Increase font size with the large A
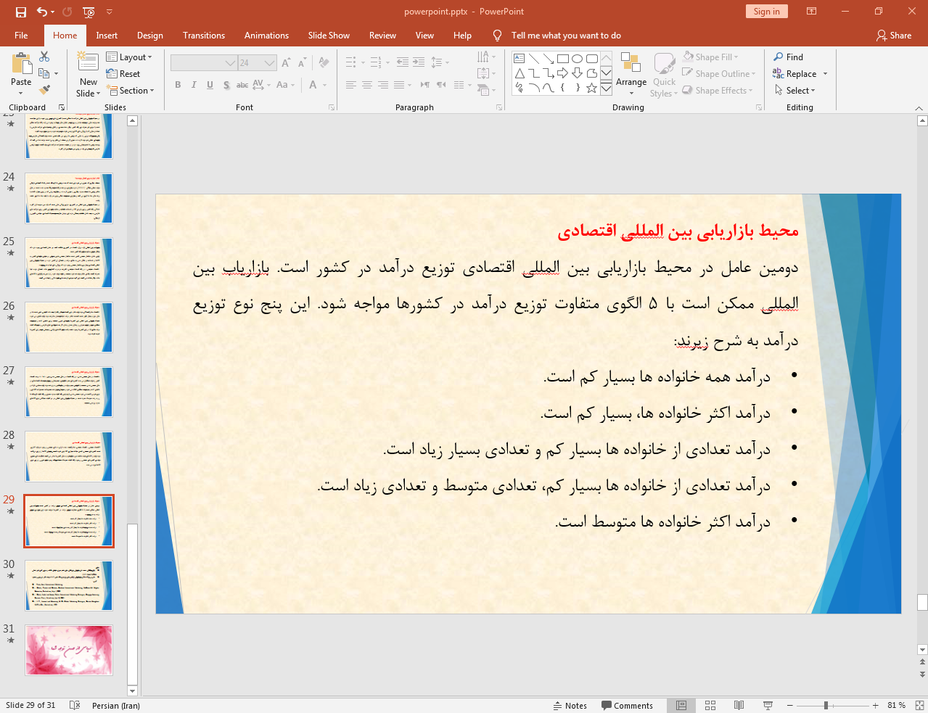The image size is (928, 713). (x=286, y=63)
